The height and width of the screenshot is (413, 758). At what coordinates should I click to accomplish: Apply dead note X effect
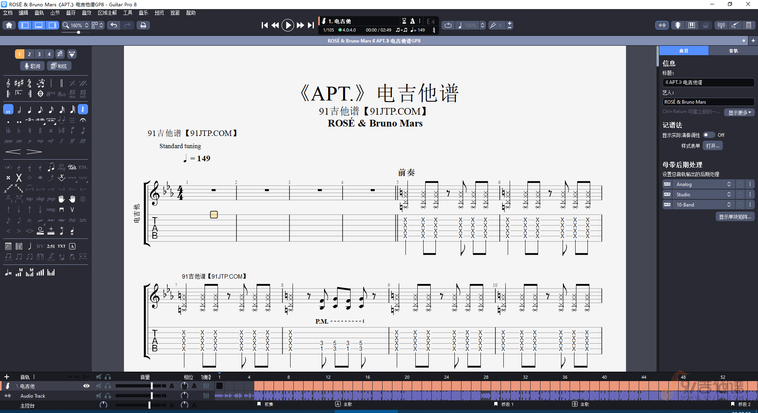(19, 178)
